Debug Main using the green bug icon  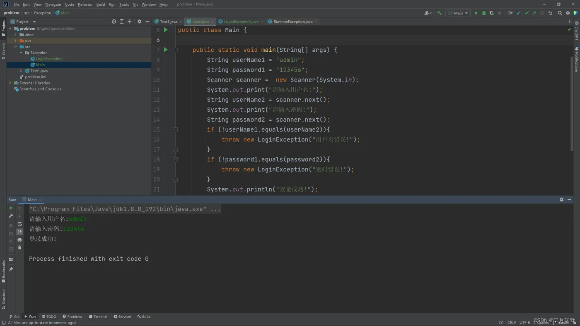click(x=484, y=13)
